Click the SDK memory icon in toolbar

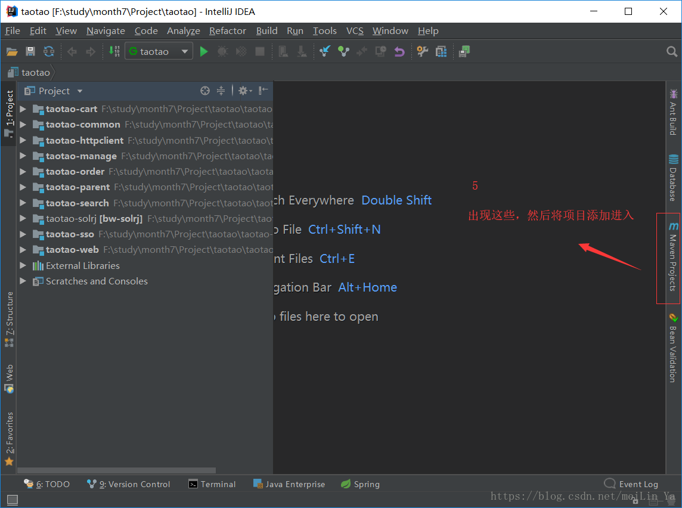(x=464, y=52)
